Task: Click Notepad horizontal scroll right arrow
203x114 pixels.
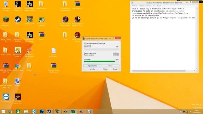Action: tap(194, 71)
